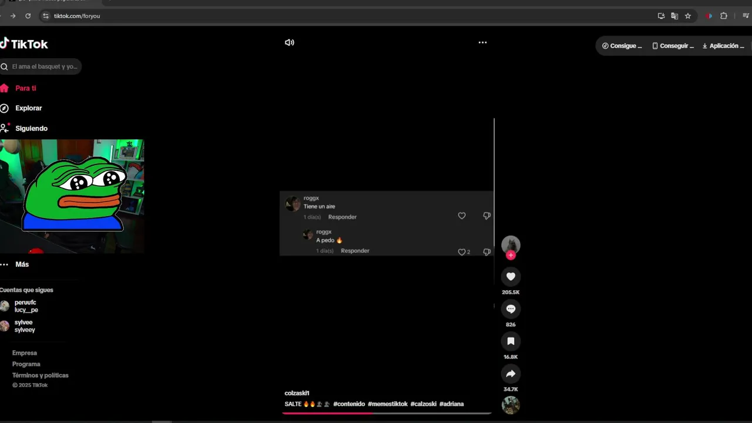Bookmark this page with the star icon
The image size is (752, 423).
(688, 16)
